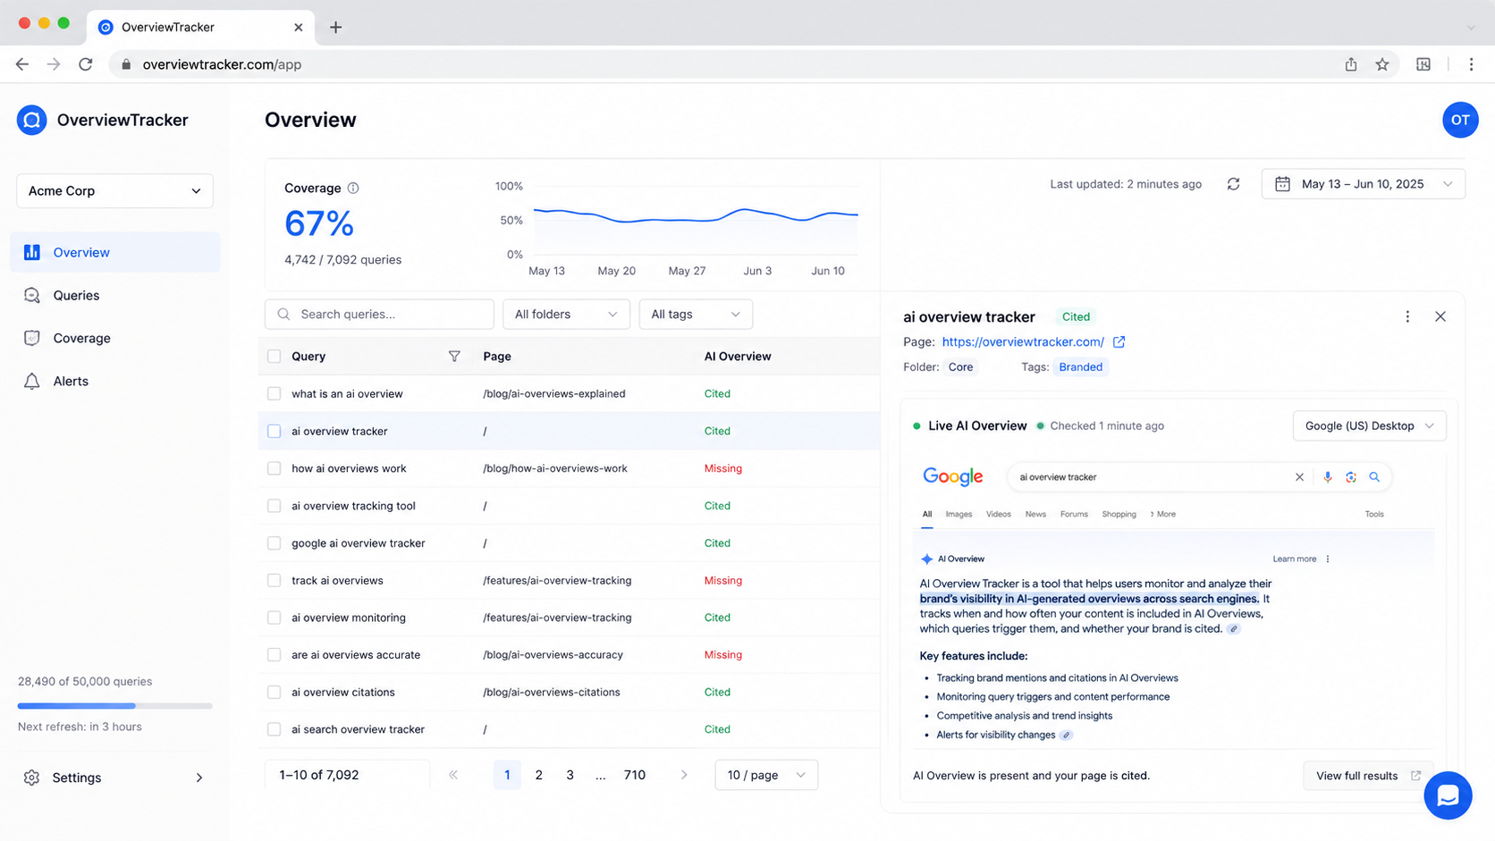Refresh data with the sync icon
The width and height of the screenshot is (1495, 841).
click(1233, 184)
